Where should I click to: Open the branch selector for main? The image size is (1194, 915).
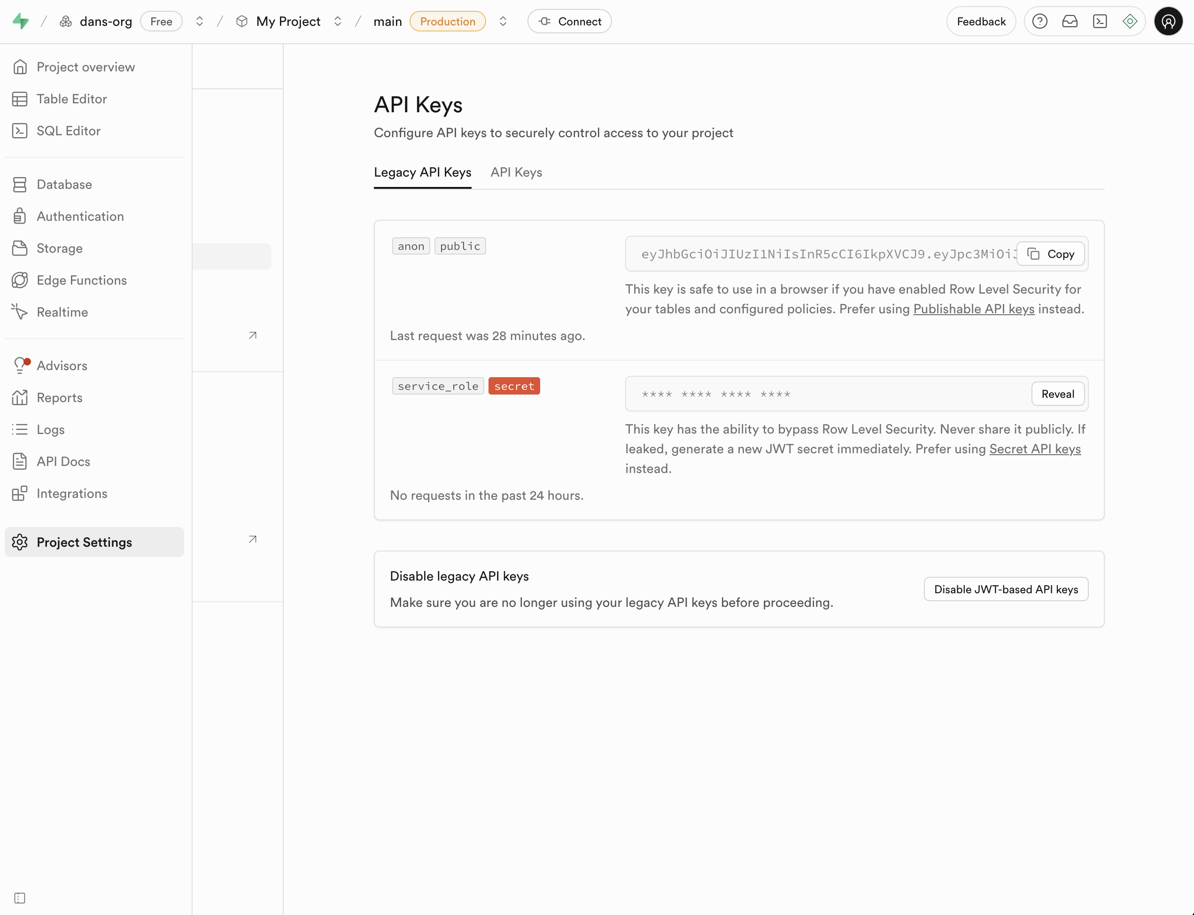503,21
